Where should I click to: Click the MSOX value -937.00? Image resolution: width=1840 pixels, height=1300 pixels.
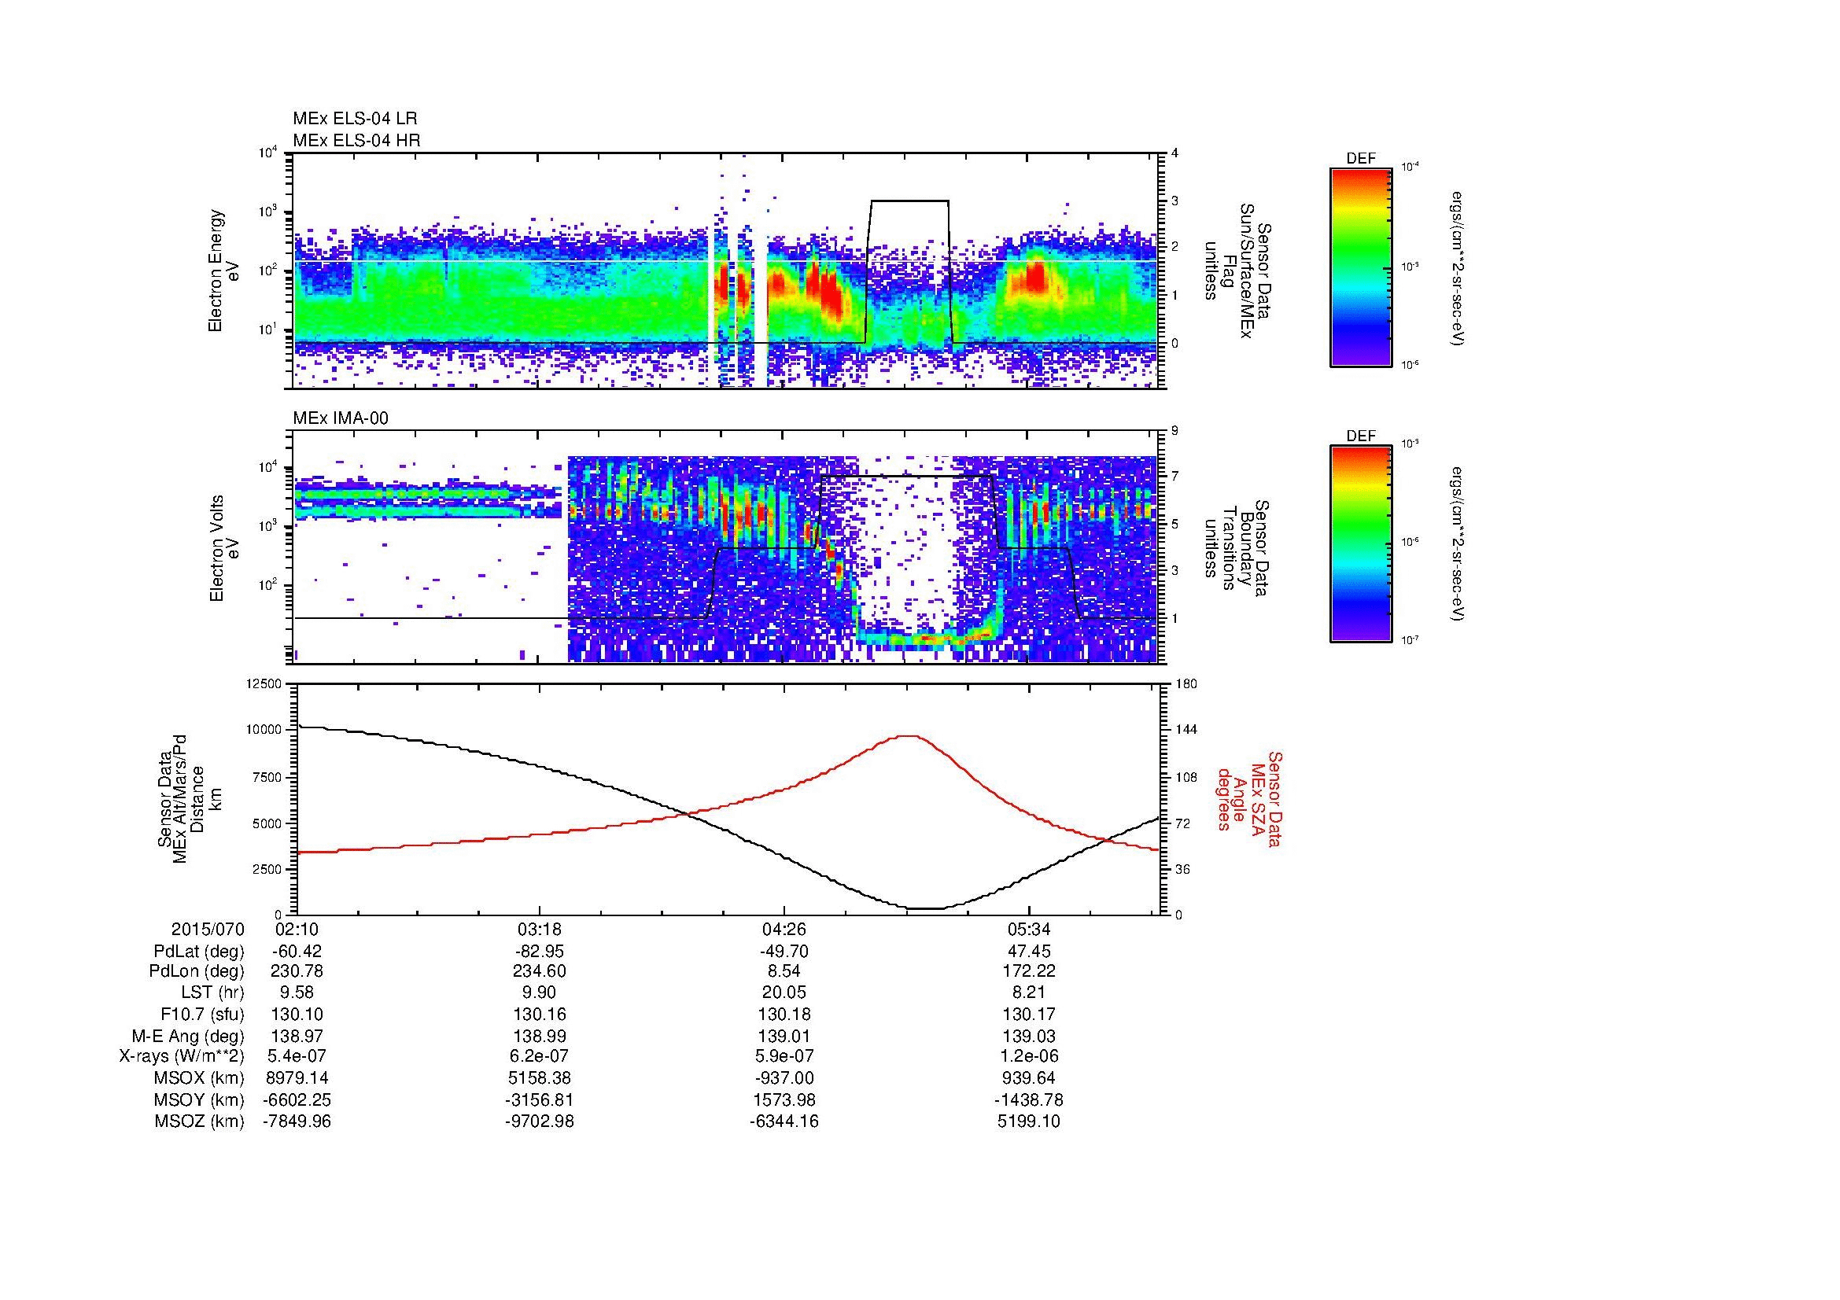(784, 1078)
